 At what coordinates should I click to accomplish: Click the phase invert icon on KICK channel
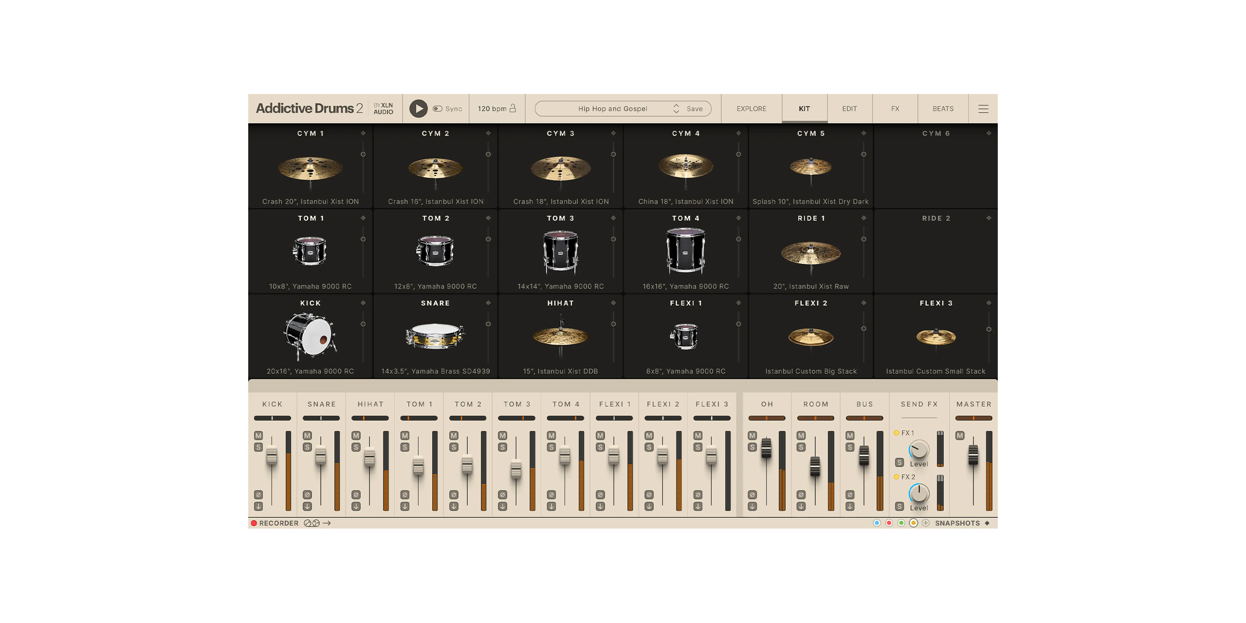pos(258,495)
